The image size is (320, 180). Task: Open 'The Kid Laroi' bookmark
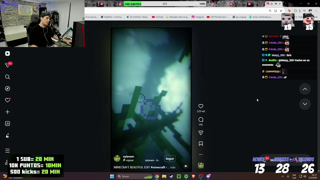coord(218,17)
